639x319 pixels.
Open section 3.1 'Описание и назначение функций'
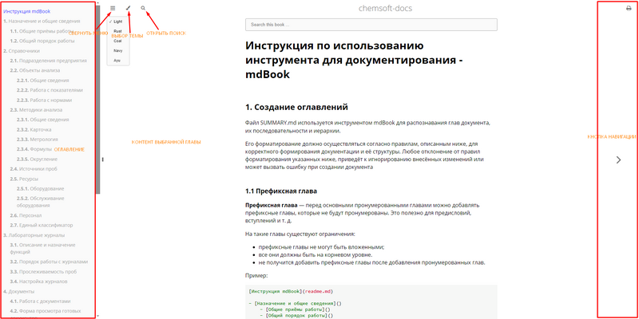pyautogui.click(x=43, y=248)
